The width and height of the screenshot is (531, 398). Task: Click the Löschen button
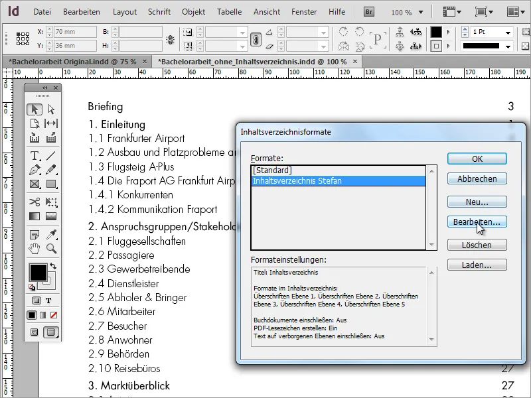click(x=477, y=245)
